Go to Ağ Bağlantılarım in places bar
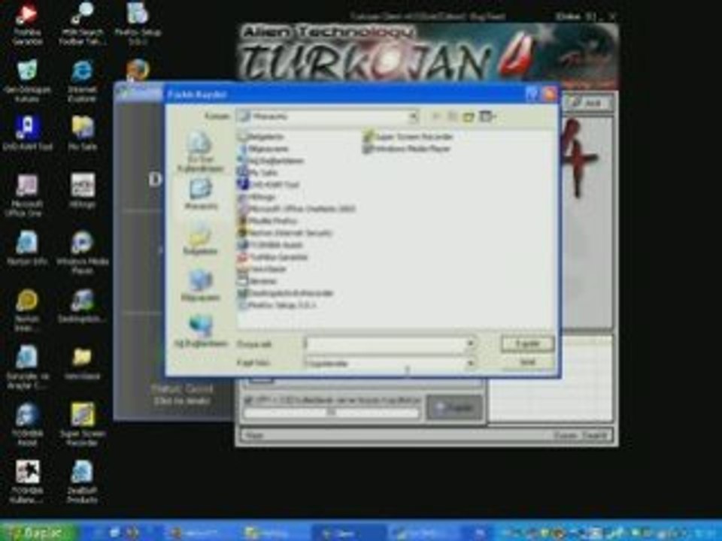 pos(200,331)
